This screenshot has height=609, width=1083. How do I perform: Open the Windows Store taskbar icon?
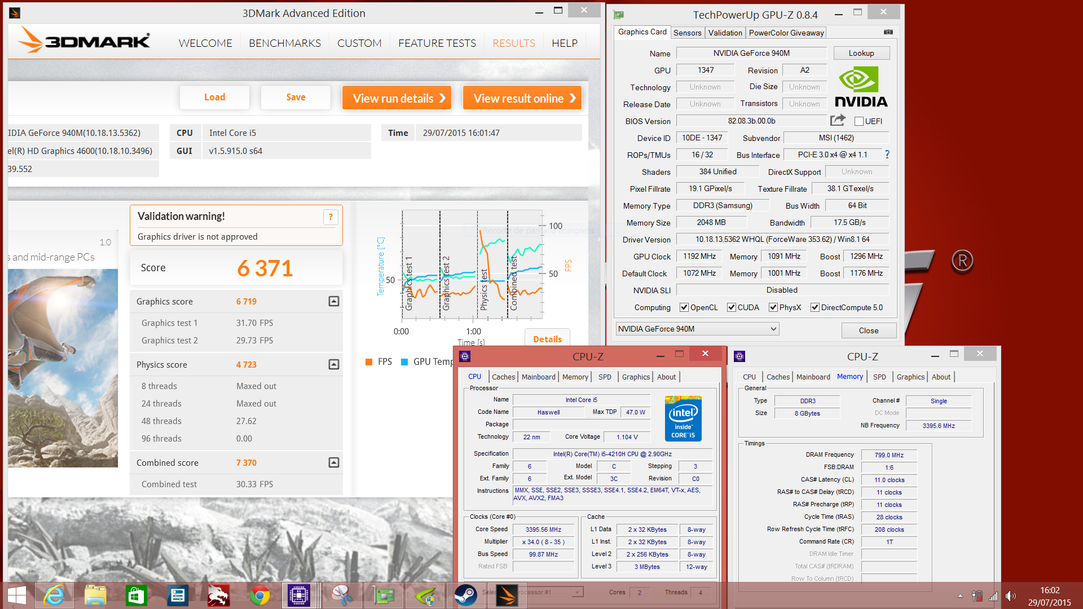pyautogui.click(x=137, y=595)
